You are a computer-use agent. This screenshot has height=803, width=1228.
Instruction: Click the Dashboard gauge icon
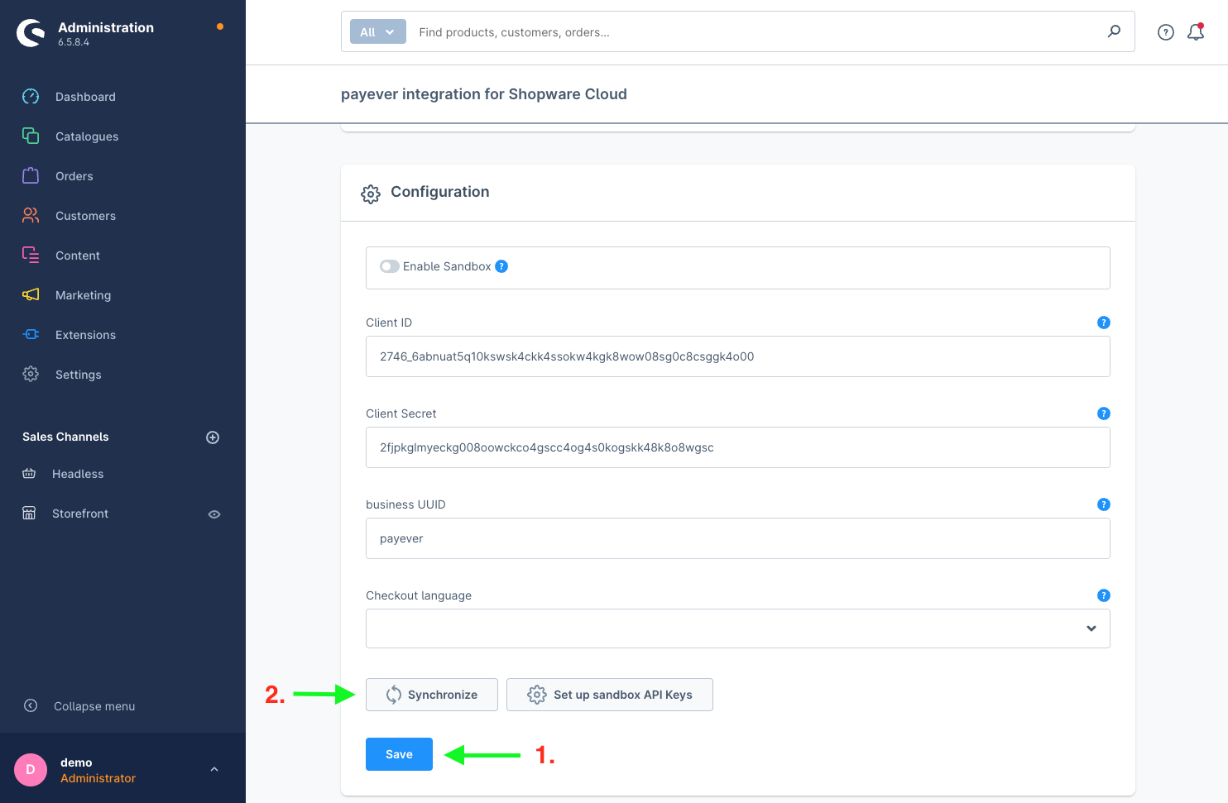(31, 97)
